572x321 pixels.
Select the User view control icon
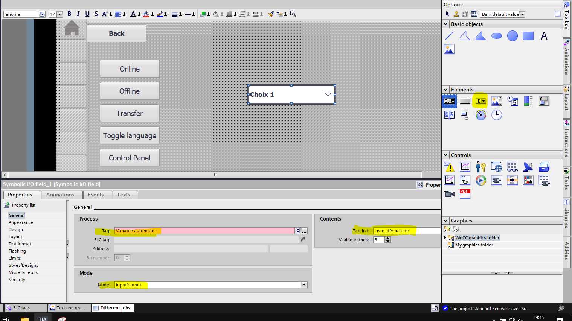pyautogui.click(x=480, y=167)
